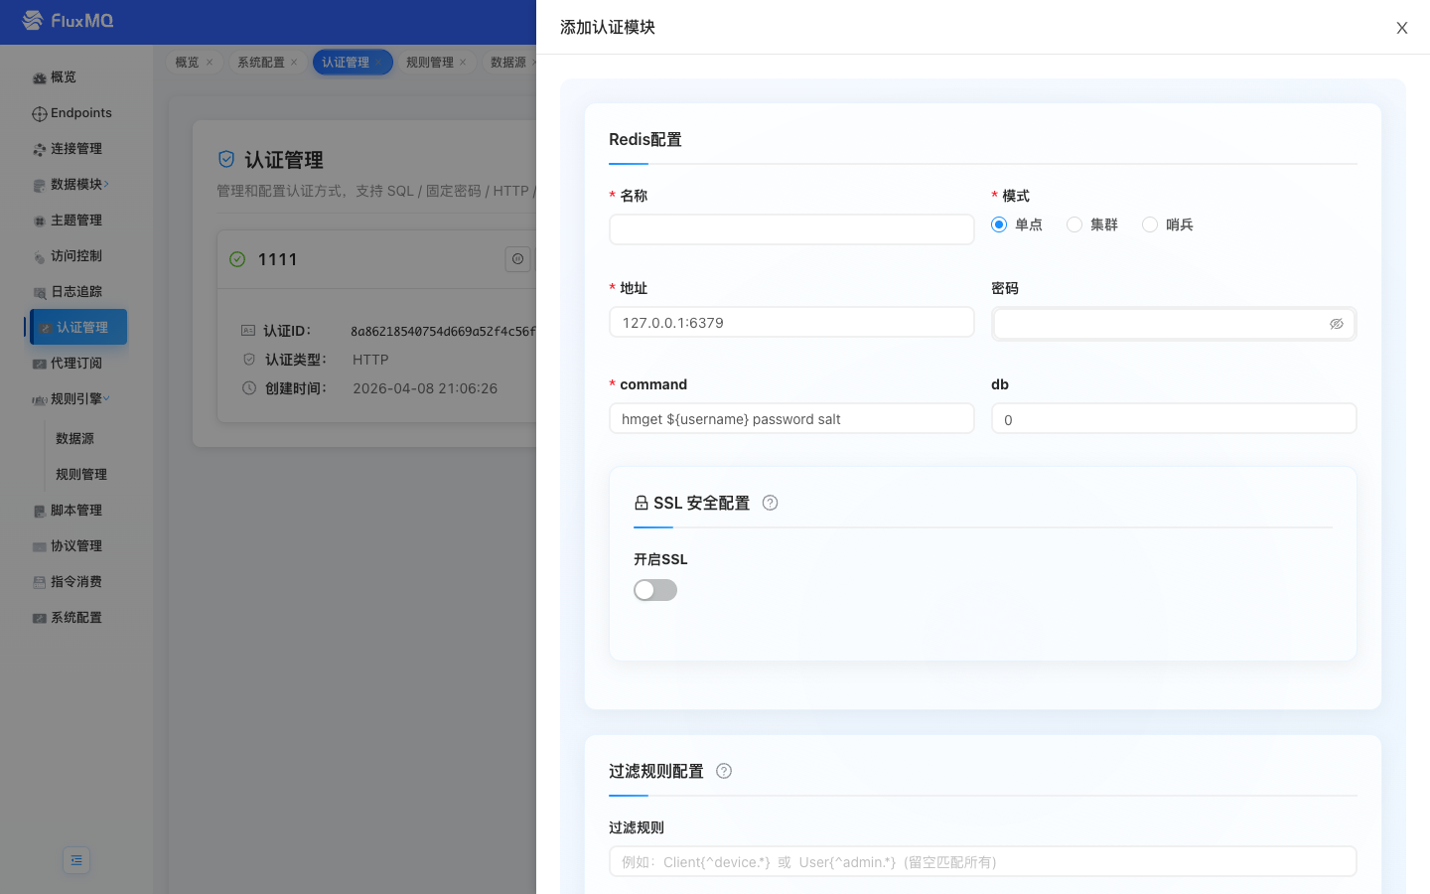The width and height of the screenshot is (1430, 894).
Task: Close the 添加认证模块 drawer
Action: click(x=1402, y=28)
